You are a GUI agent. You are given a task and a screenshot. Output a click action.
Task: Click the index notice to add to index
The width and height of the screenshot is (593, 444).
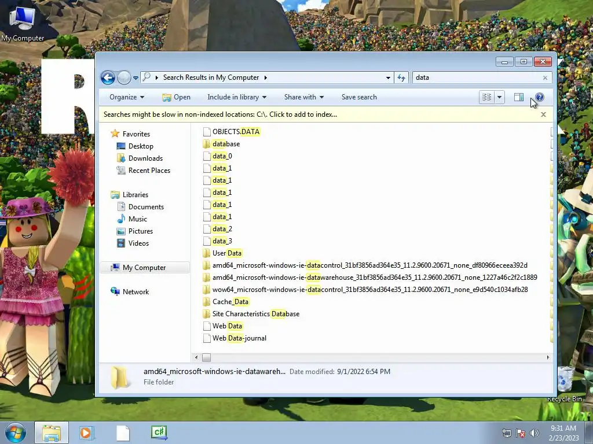[x=220, y=114]
